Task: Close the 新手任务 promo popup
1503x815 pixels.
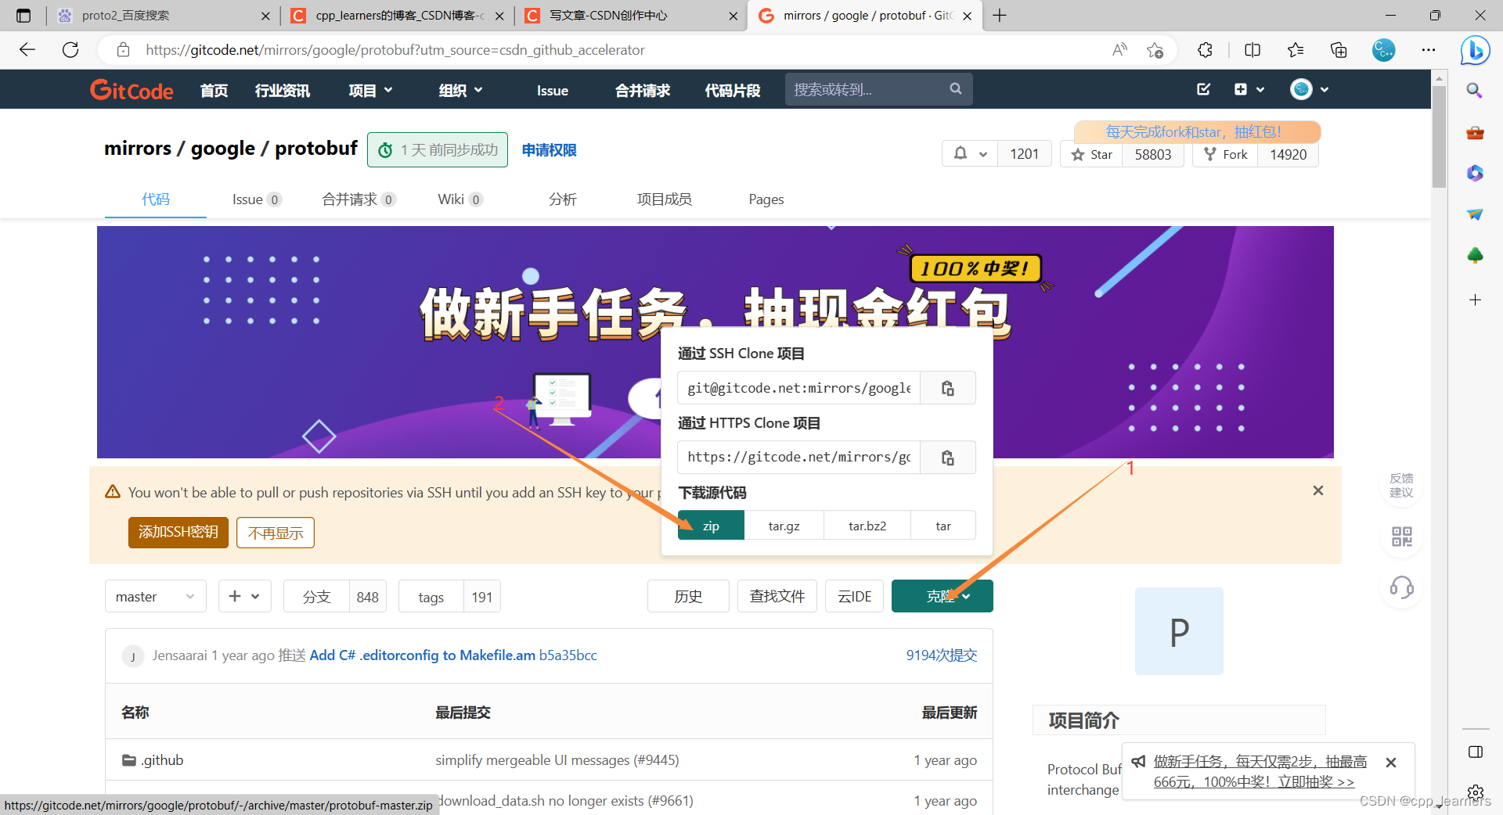Action: point(1391,763)
